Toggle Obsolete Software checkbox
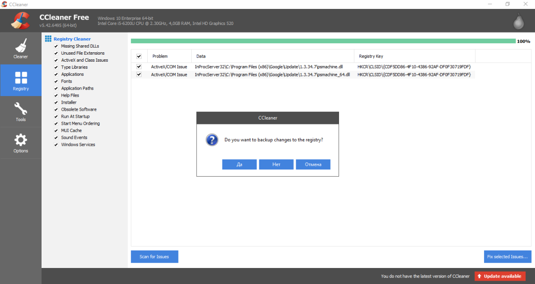 click(56, 109)
